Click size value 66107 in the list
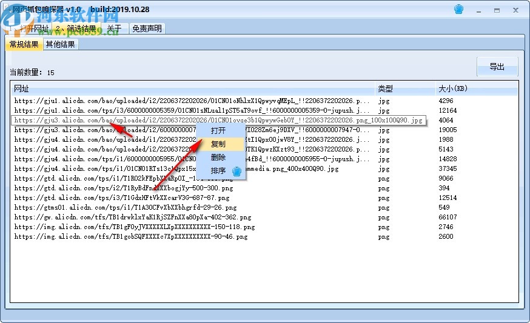530x323 pixels. click(448, 217)
